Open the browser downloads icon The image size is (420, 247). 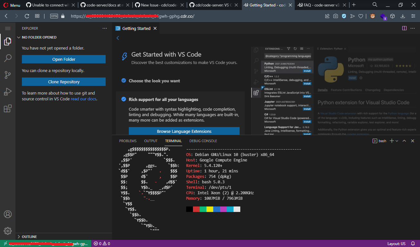coord(403,16)
